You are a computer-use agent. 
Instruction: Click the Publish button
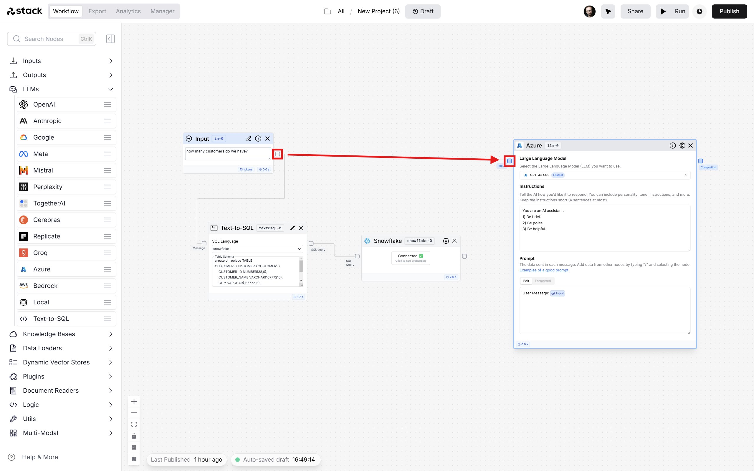pyautogui.click(x=729, y=11)
